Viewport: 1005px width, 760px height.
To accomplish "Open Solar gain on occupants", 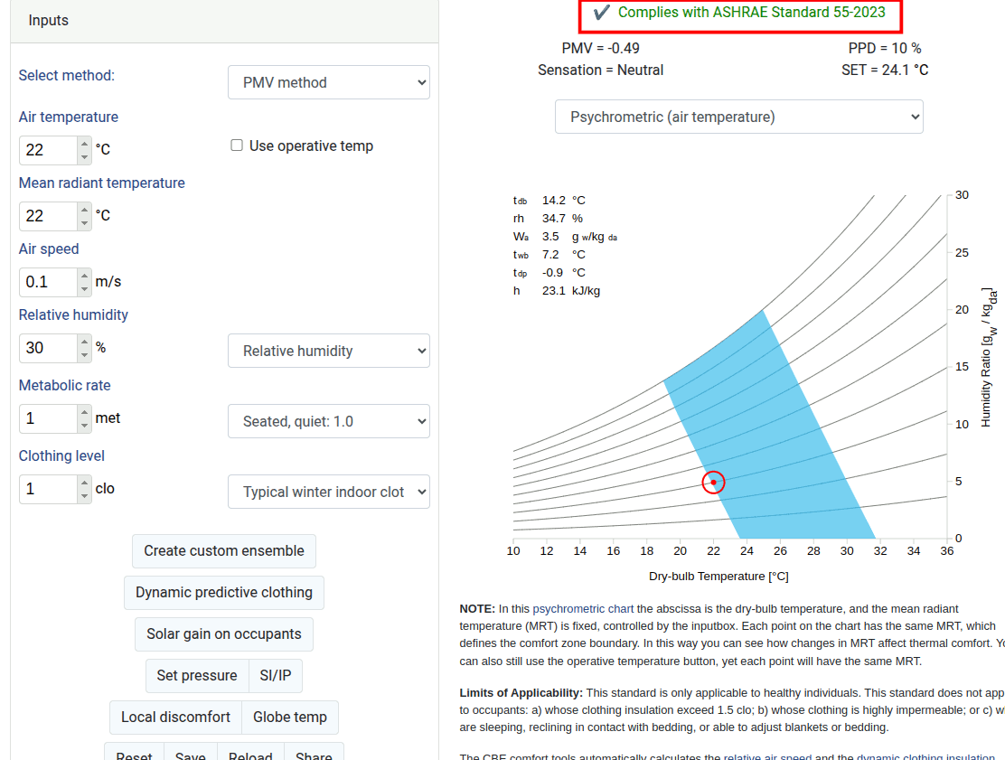I will pyautogui.click(x=224, y=633).
